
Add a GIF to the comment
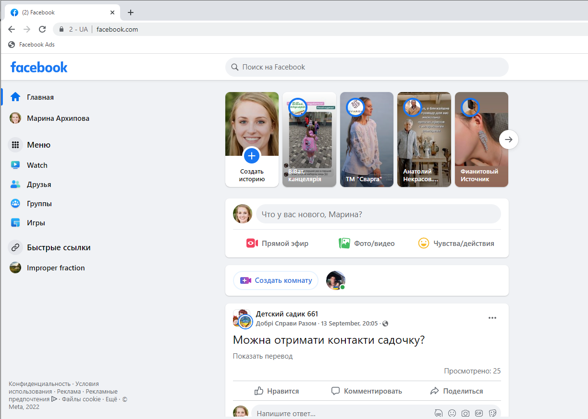(x=479, y=413)
